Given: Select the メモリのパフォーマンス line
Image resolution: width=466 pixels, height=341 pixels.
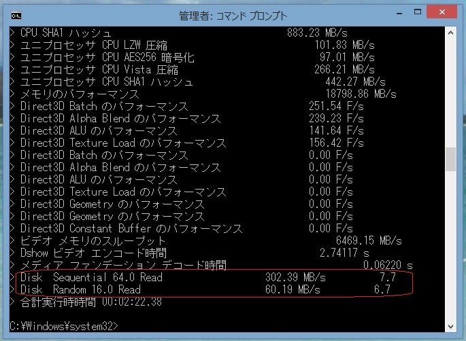Looking at the screenshot, I should pos(80,94).
